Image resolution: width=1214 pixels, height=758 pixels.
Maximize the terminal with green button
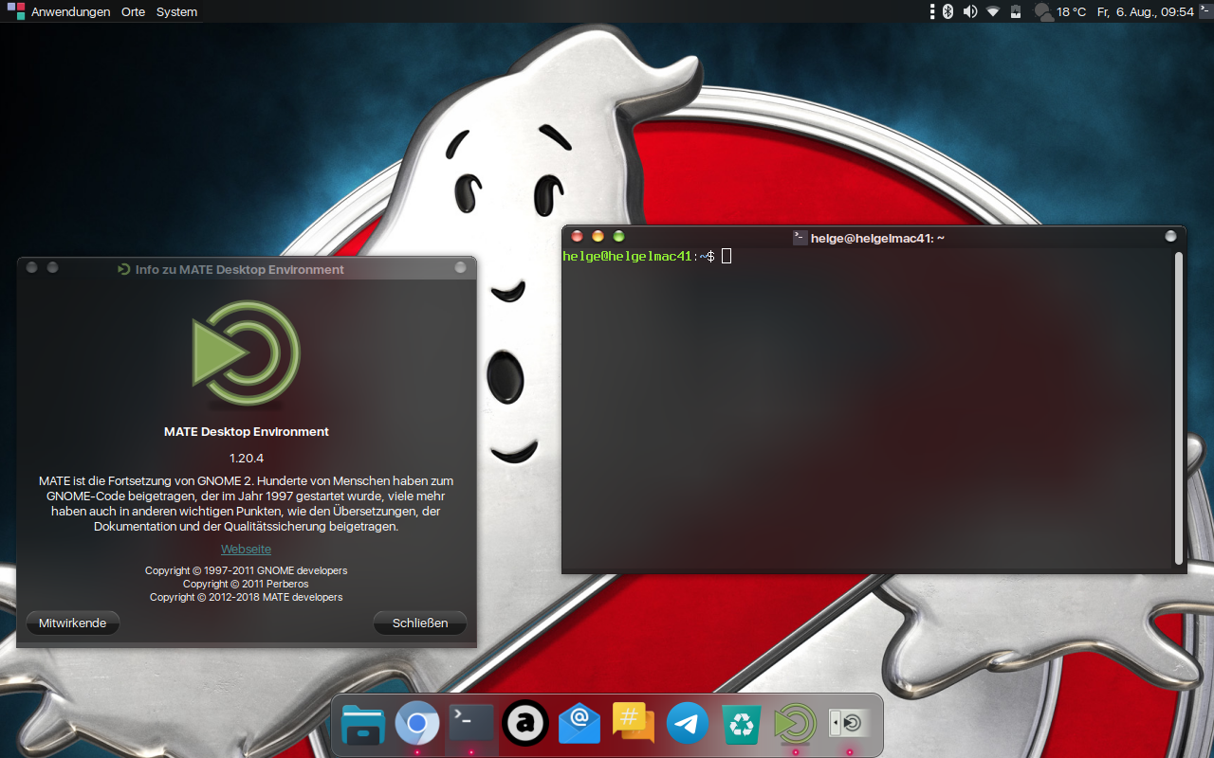tap(618, 236)
